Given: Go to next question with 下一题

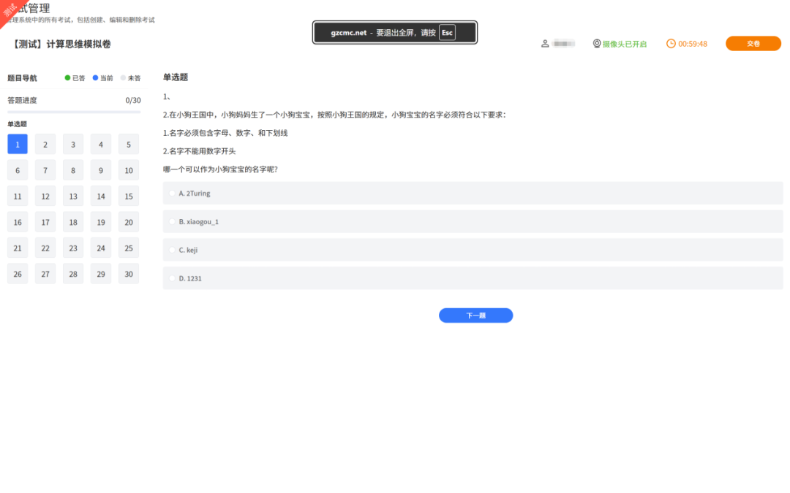Looking at the screenshot, I should click(475, 316).
